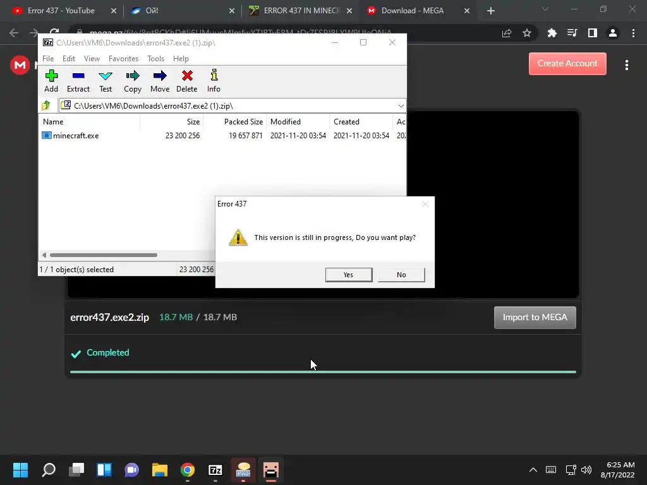Open the Chat app on the taskbar

(131, 470)
